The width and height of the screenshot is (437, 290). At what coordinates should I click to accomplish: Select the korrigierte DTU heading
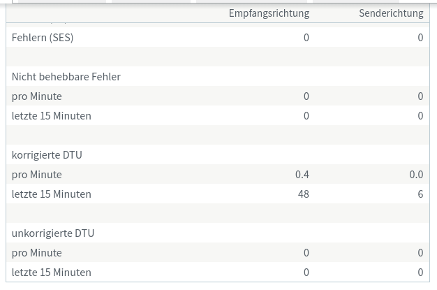click(47, 154)
